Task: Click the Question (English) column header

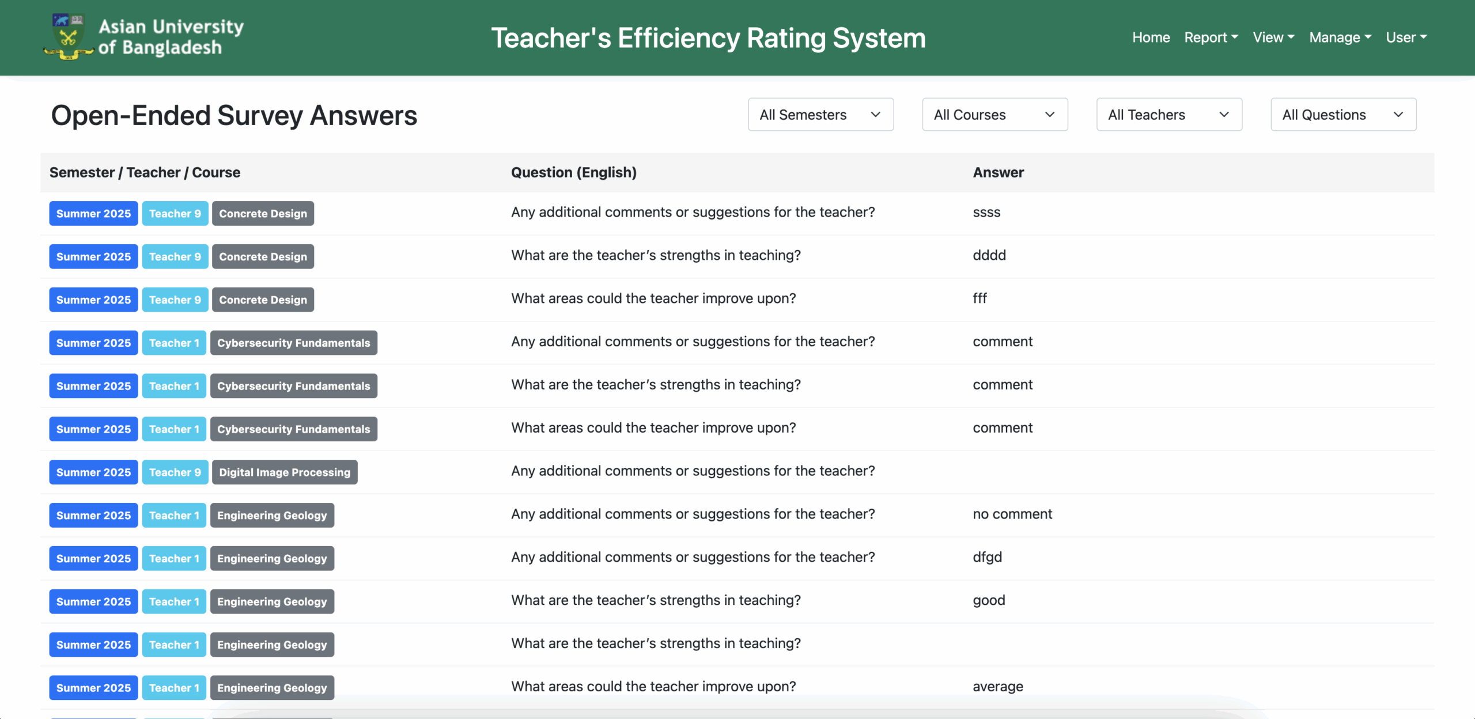Action: (x=573, y=172)
